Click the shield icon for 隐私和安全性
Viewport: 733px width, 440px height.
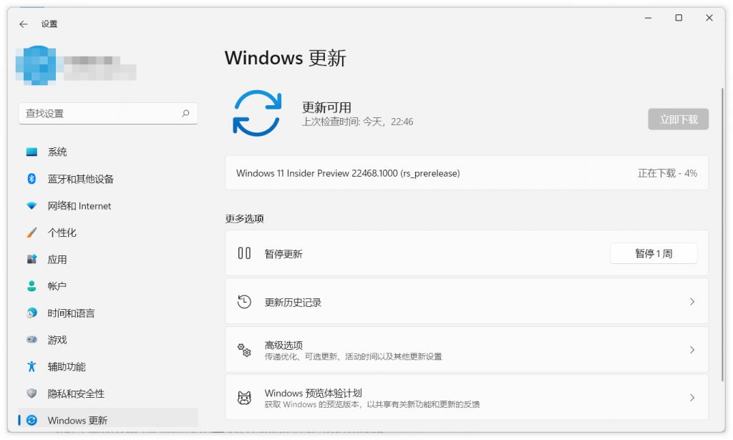click(31, 393)
